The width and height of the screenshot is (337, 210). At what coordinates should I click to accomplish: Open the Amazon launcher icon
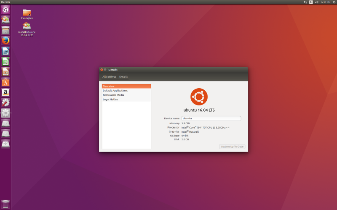pos(5,92)
